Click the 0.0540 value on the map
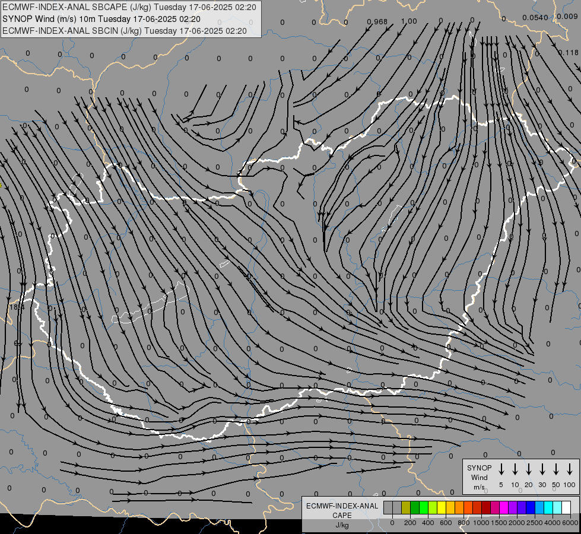Image resolution: width=581 pixels, height=534 pixels. 535,18
